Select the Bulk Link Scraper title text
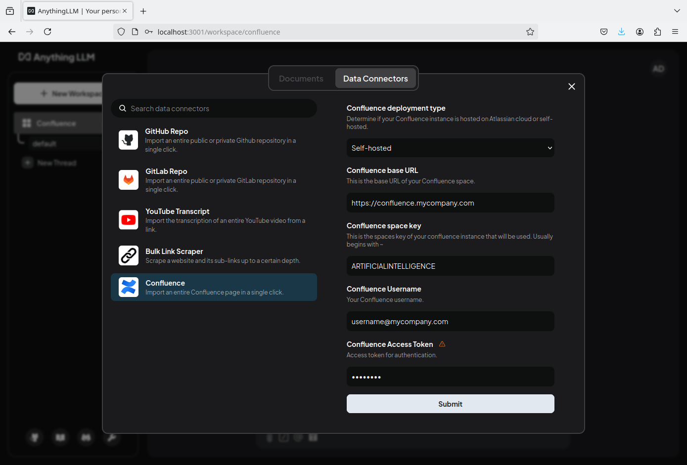The image size is (687, 465). pos(174,251)
